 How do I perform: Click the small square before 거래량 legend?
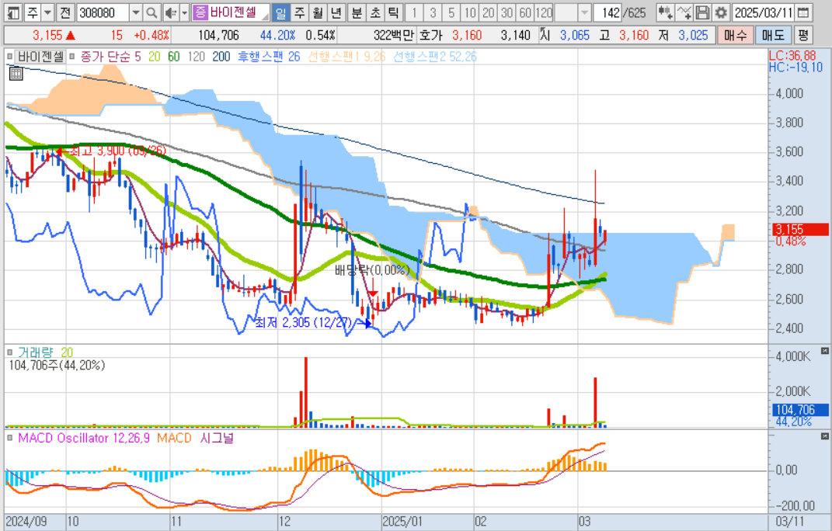pos(9,352)
